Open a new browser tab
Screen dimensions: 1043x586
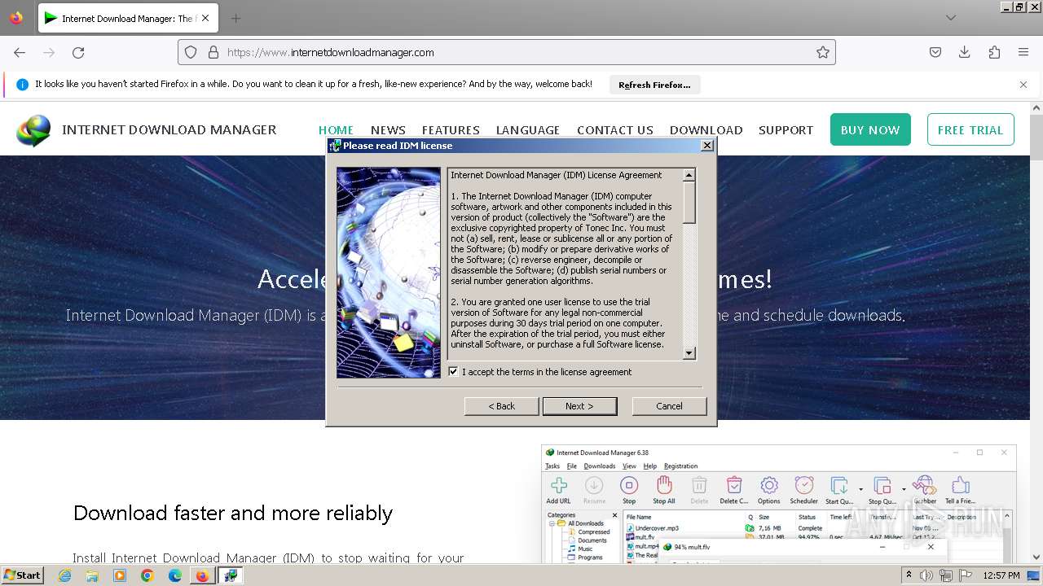[235, 18]
